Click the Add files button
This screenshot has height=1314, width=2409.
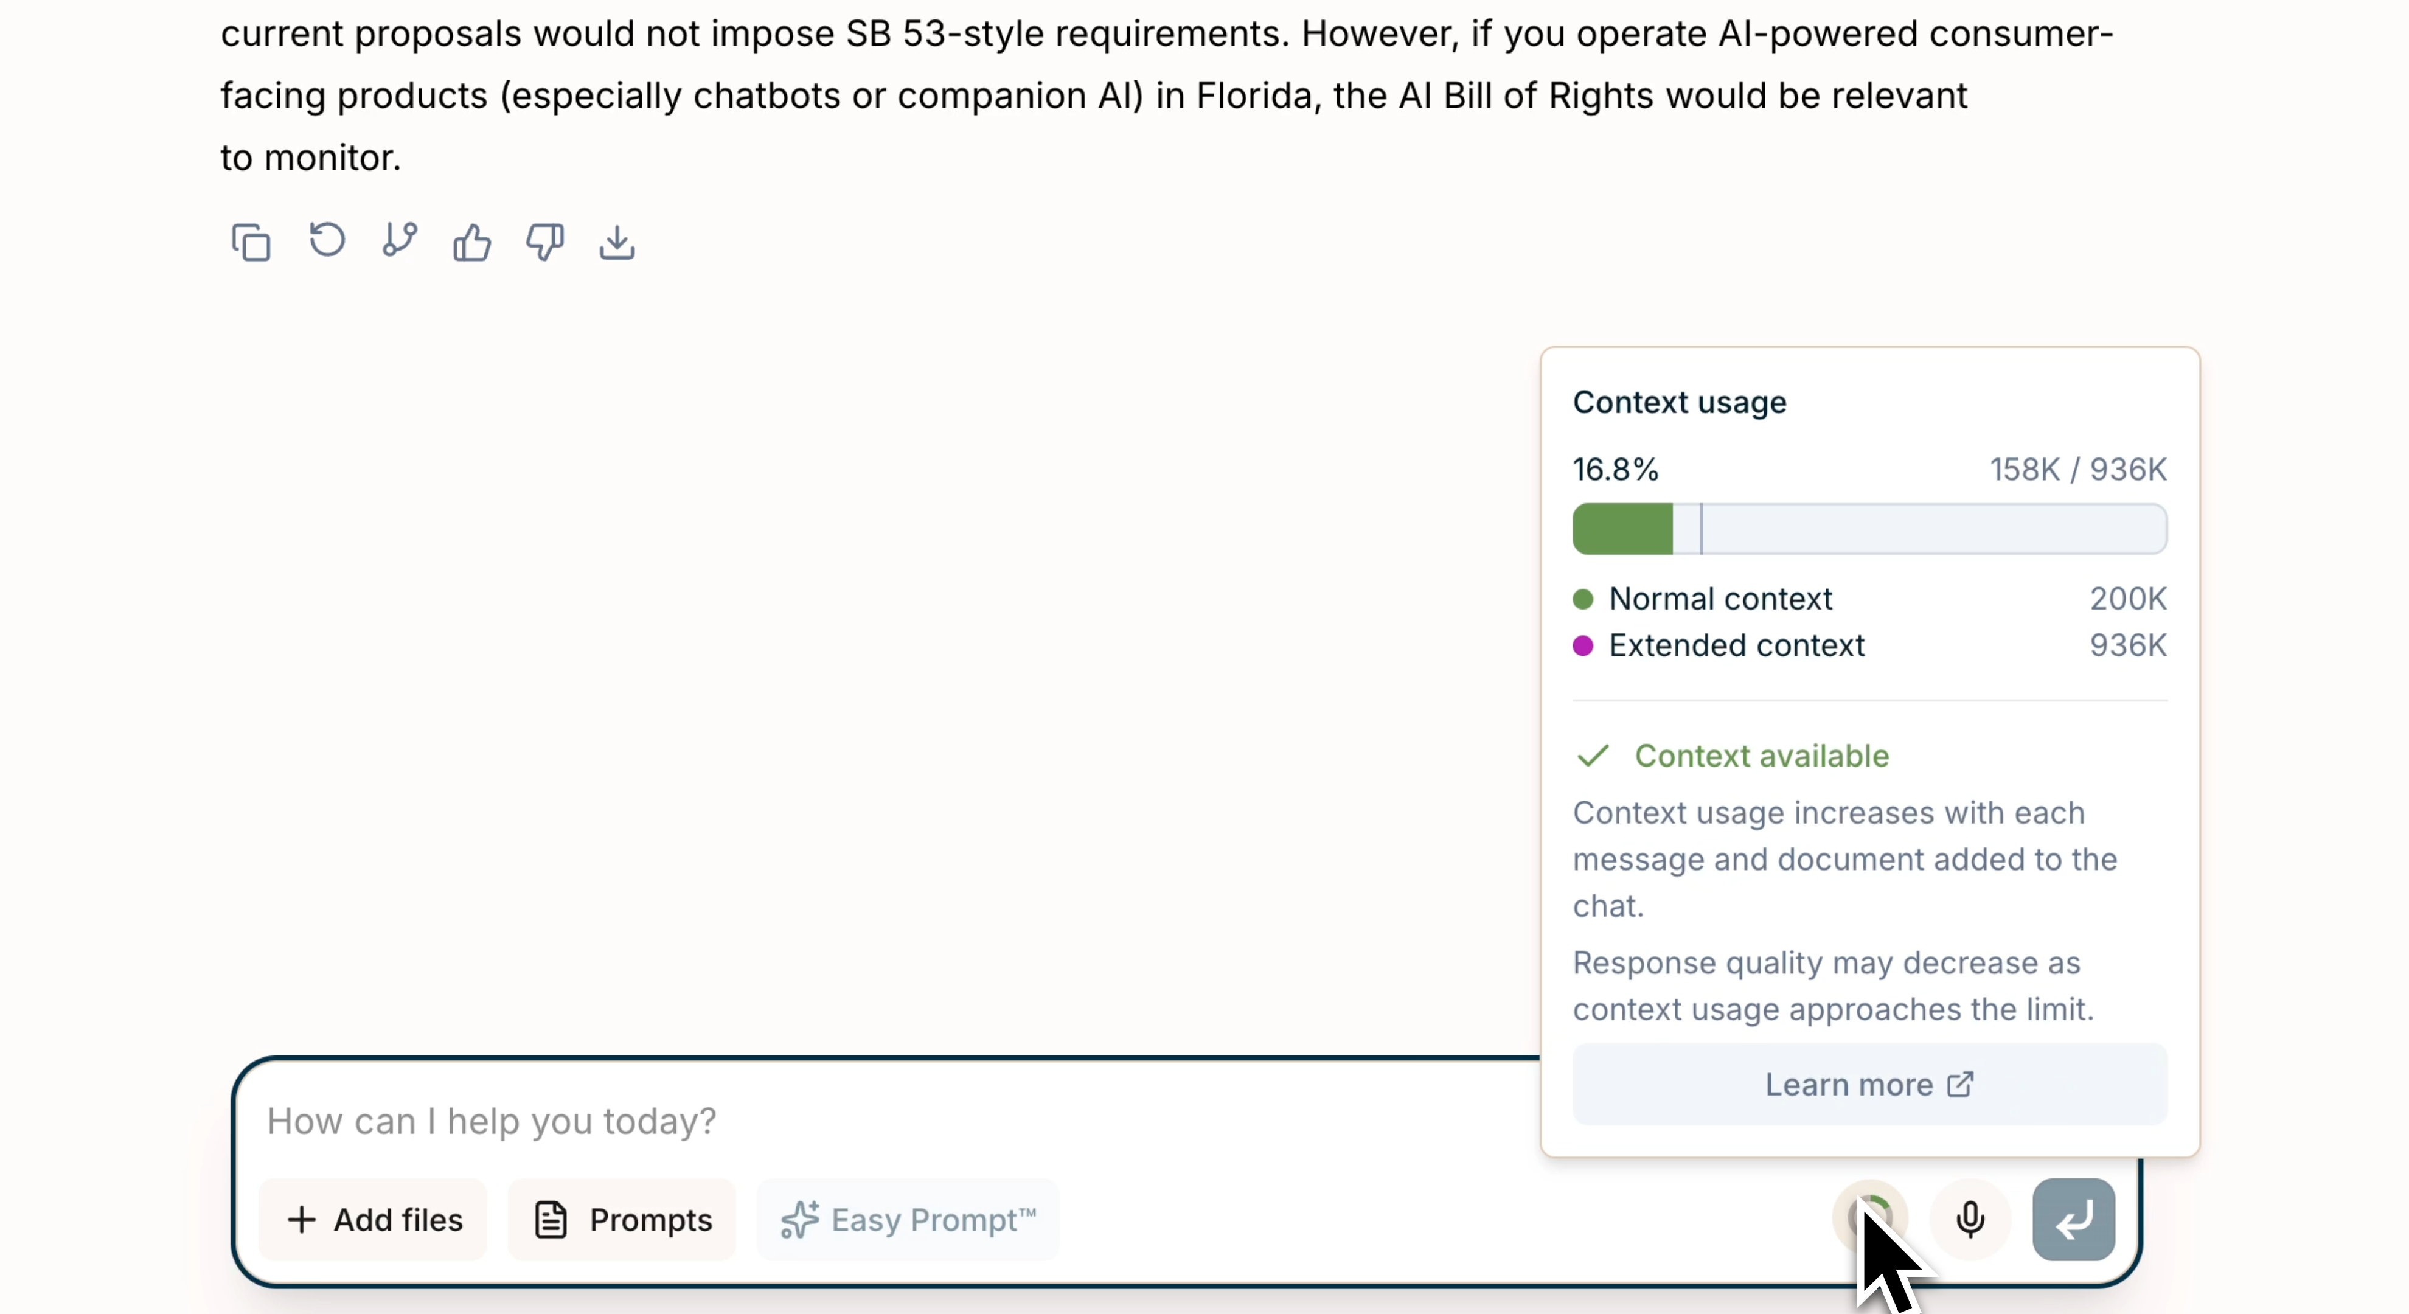(x=374, y=1220)
